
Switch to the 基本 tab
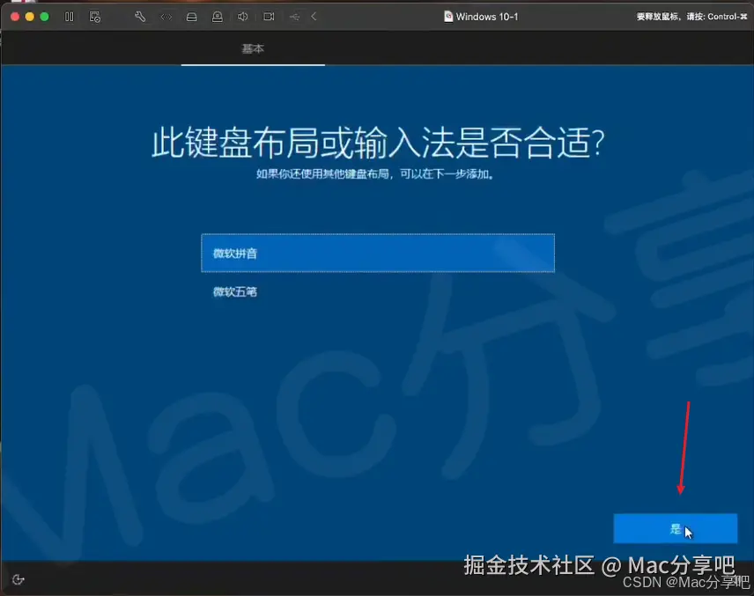click(253, 49)
